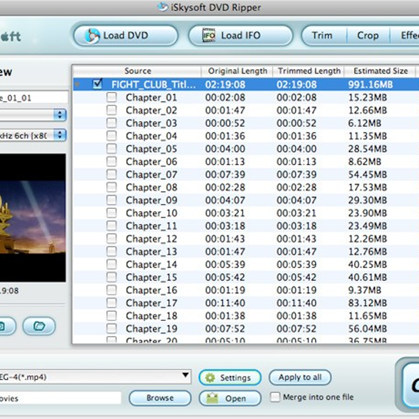Open the output folder icon button
Viewport: 419px width, 419px height.
39,326
